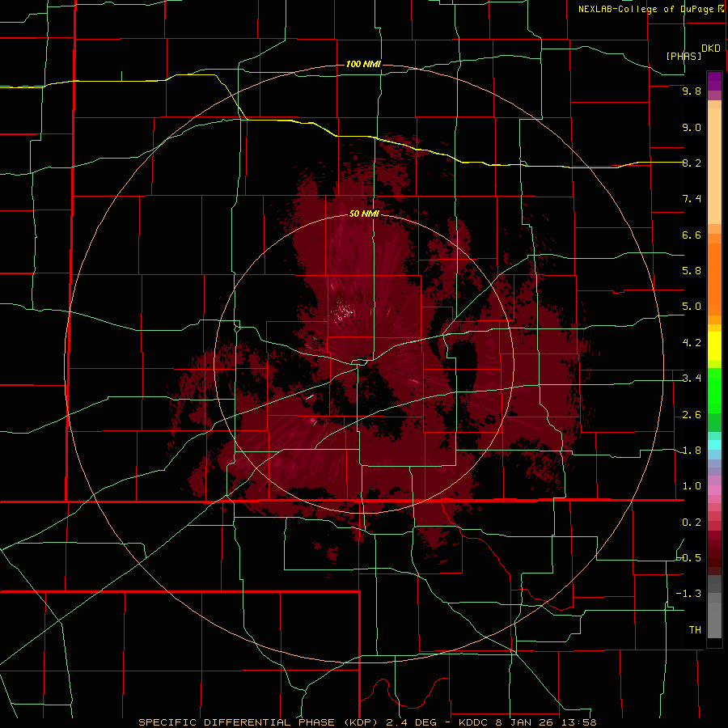728x728 pixels.
Task: Pick the purple band atop color scale
Action: click(714, 81)
